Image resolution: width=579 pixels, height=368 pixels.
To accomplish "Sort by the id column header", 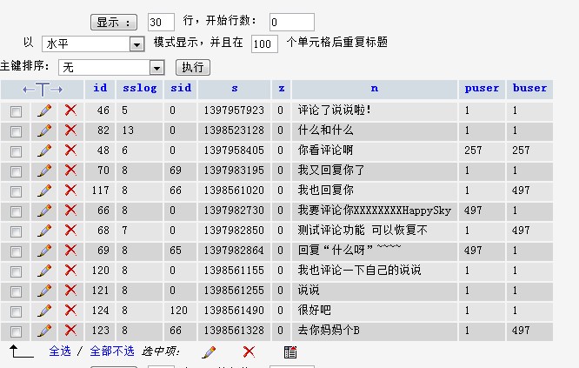I will tap(100, 88).
